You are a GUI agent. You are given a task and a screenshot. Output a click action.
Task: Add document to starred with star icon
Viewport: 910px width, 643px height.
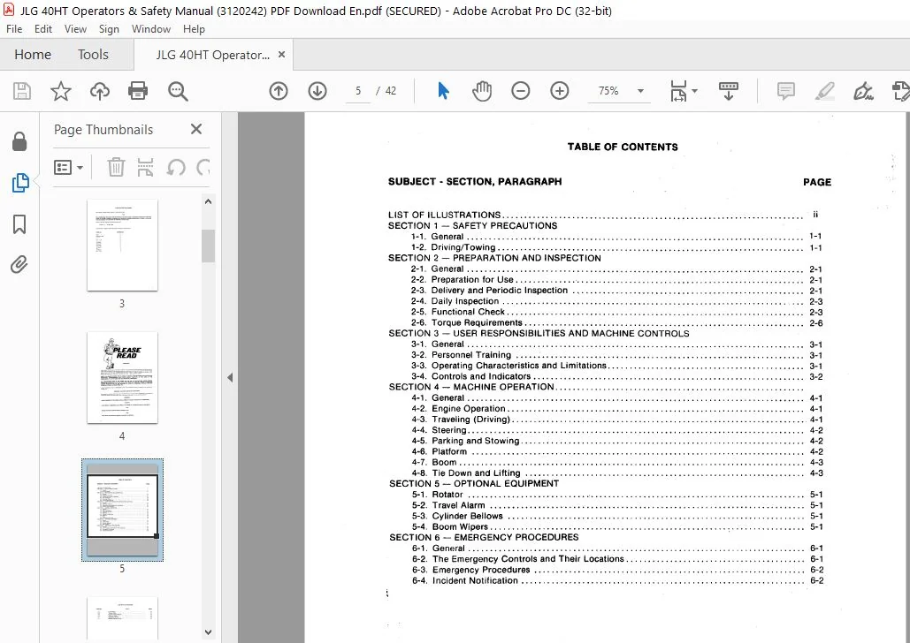pos(60,91)
